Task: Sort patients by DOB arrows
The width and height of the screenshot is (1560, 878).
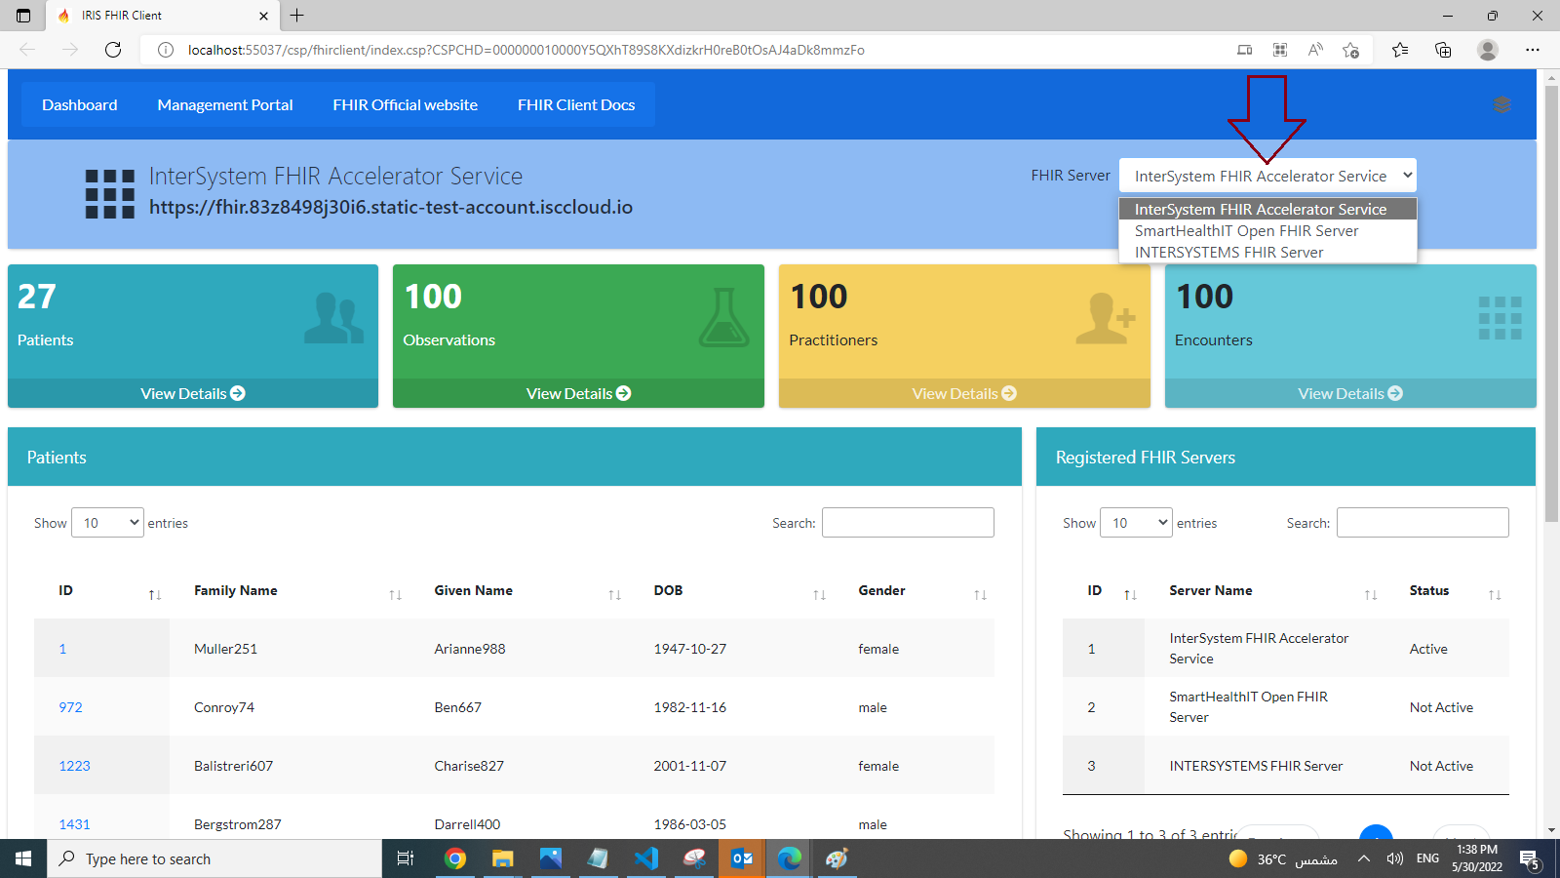Action: click(x=819, y=595)
